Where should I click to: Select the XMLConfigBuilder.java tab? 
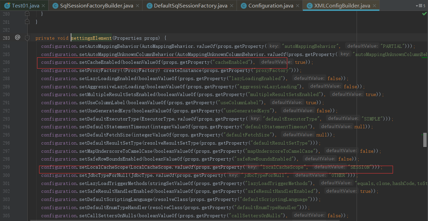[342, 6]
